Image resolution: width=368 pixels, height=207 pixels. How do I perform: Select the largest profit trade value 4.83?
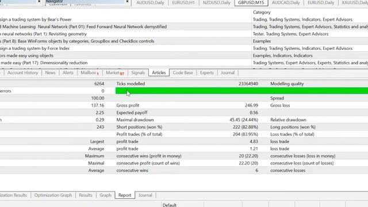[254, 142]
